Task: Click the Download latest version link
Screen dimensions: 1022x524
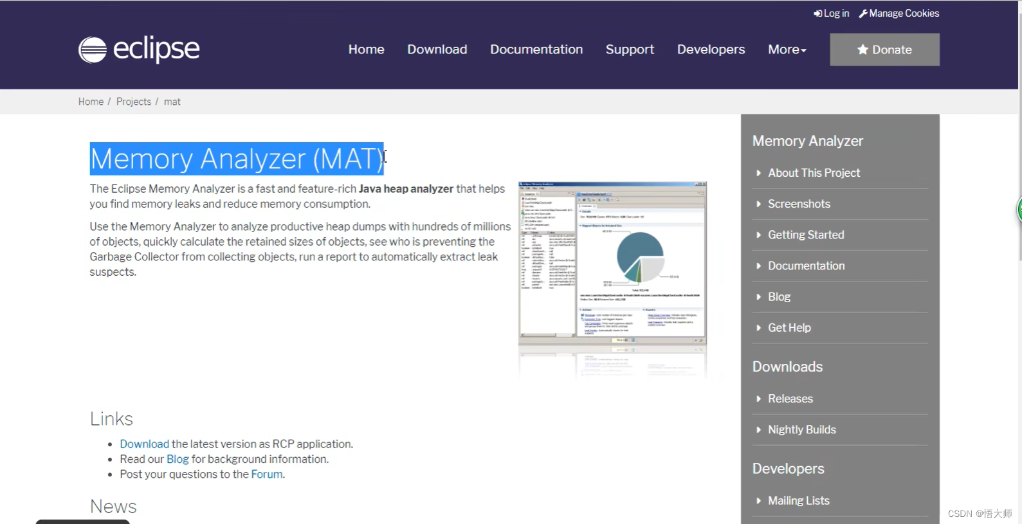Action: (144, 444)
